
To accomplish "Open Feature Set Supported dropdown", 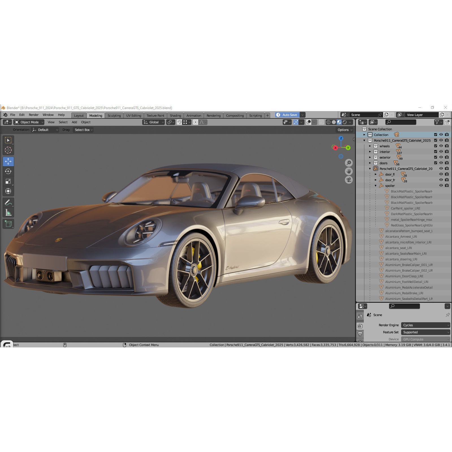I will (425, 332).
